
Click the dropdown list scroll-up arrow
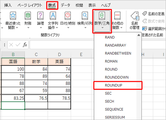139,35
